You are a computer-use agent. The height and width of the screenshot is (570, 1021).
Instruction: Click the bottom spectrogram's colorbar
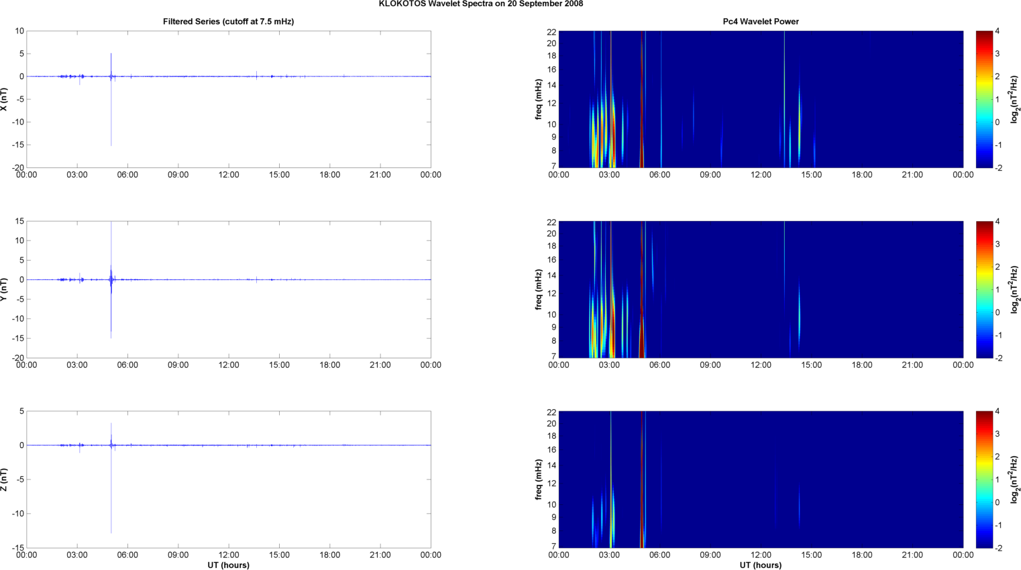point(983,480)
